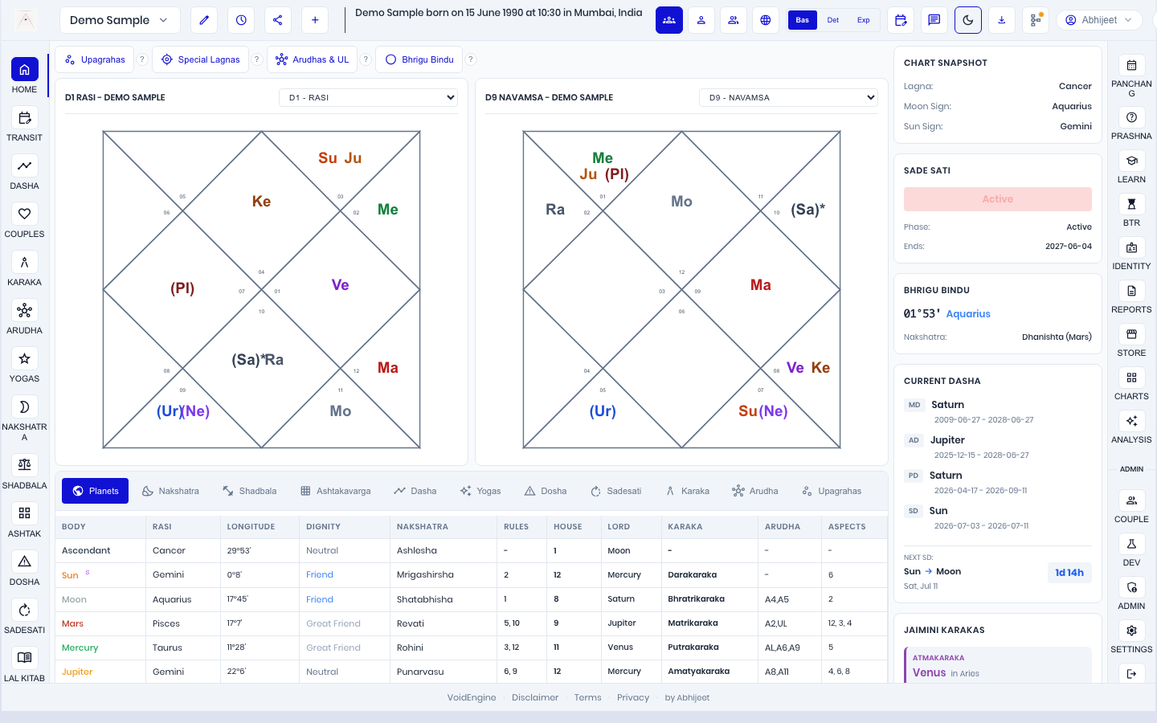The image size is (1157, 723).
Task: Open the Home sidebar icon
Action: point(24,69)
